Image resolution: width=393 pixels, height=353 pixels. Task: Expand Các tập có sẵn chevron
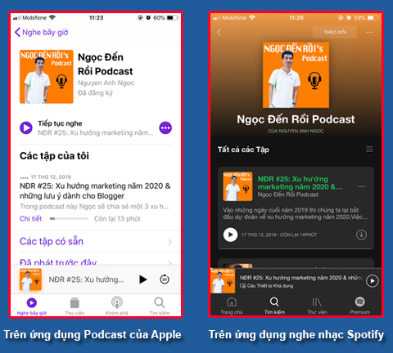pos(169,242)
